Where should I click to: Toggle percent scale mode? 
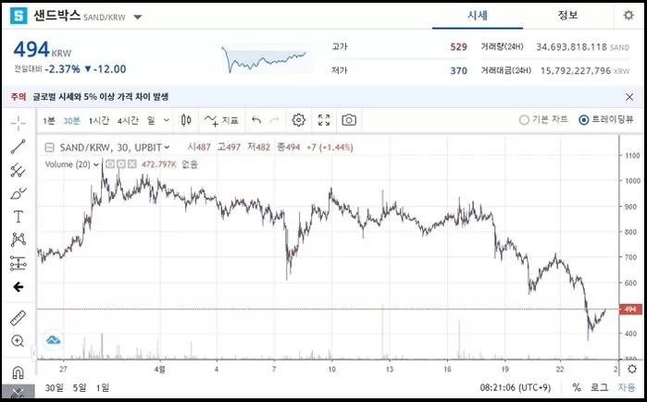pyautogui.click(x=577, y=387)
